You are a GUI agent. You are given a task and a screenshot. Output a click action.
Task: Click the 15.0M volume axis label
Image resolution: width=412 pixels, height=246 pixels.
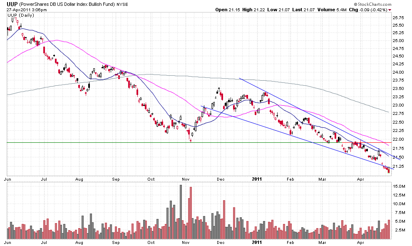[400, 186]
